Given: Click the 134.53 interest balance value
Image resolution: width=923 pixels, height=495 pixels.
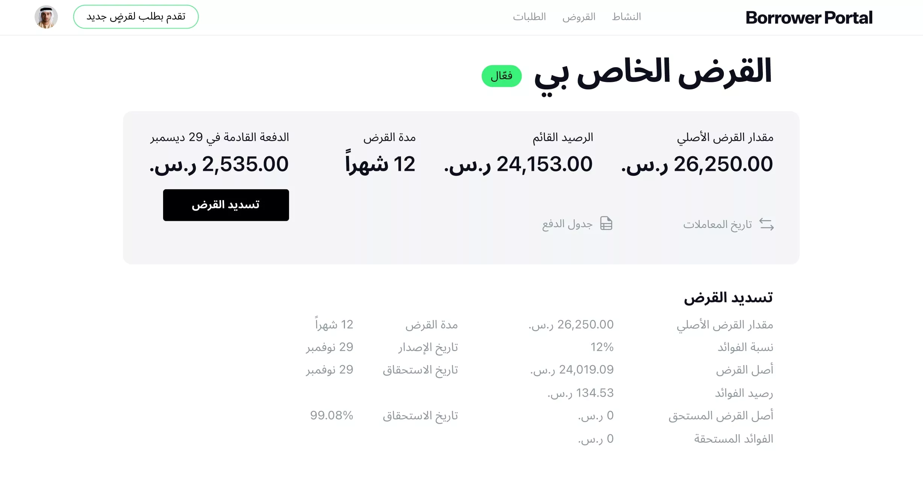Looking at the screenshot, I should coord(580,393).
